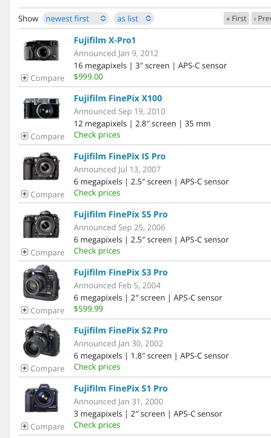Go to the First page button
The width and height of the screenshot is (271, 438).
(x=236, y=18)
